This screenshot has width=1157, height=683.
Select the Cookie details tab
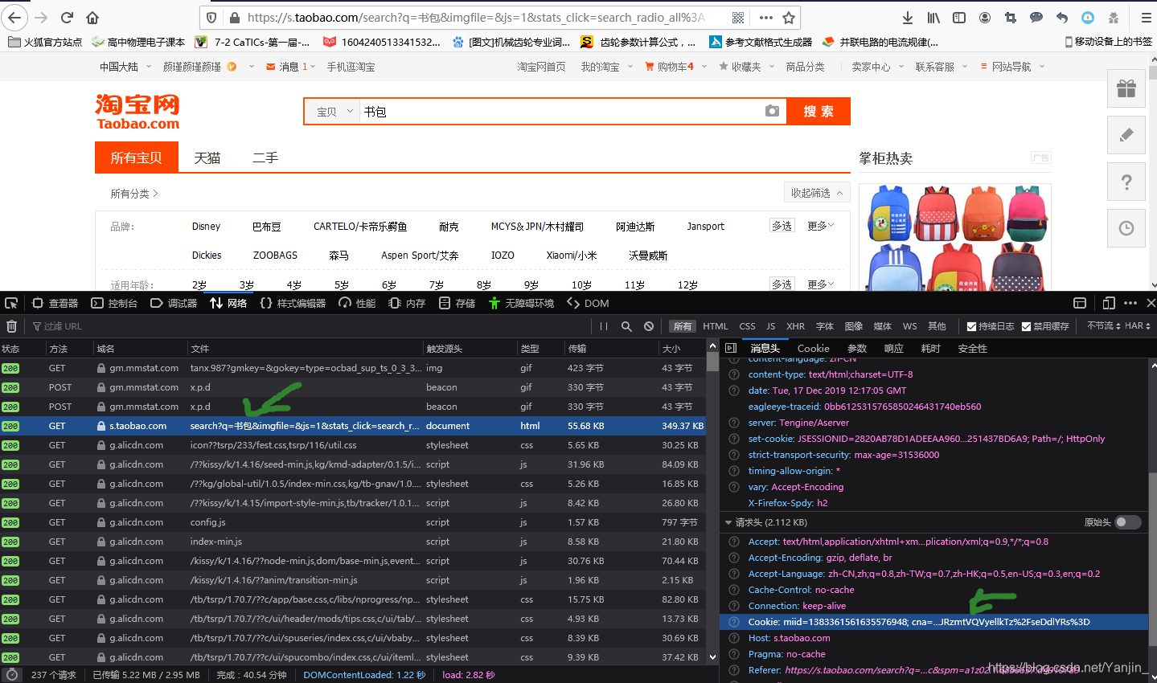[x=813, y=348]
